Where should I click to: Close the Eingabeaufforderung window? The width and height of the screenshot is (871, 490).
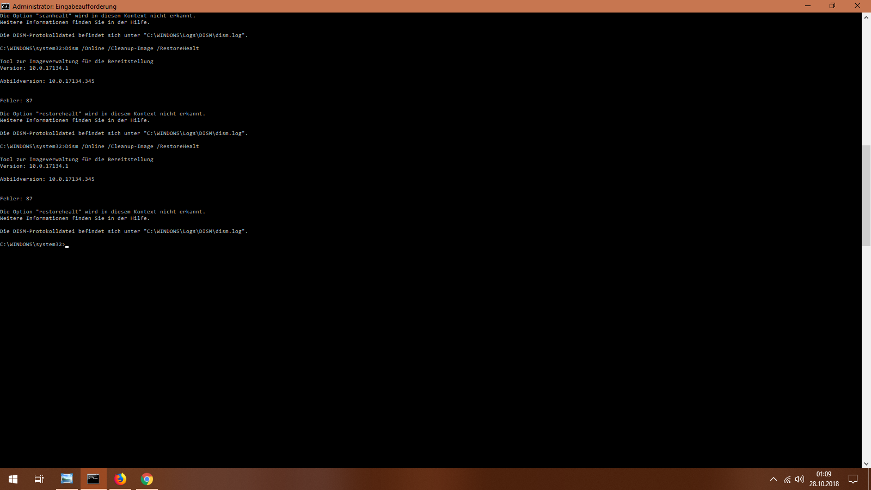pyautogui.click(x=857, y=6)
